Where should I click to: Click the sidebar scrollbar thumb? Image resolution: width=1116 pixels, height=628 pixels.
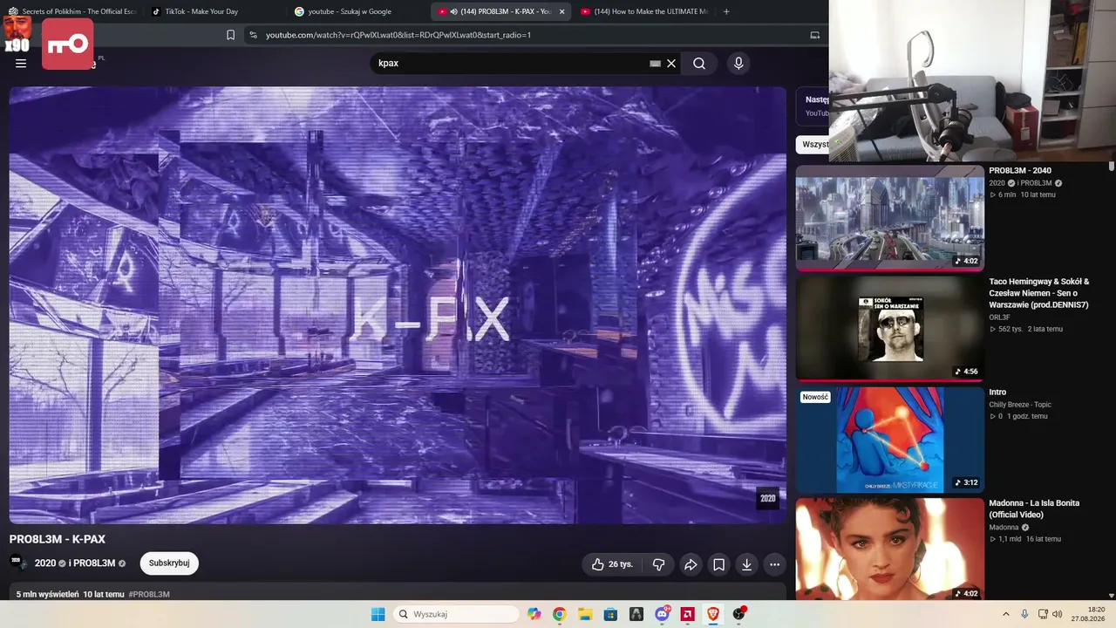tap(1112, 166)
